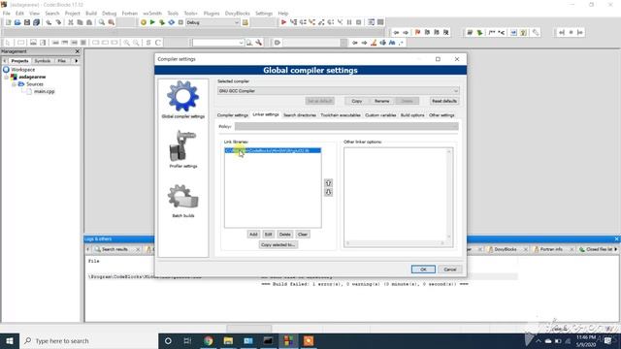
Task: Open File Explorer from the taskbar
Action: [x=228, y=340]
